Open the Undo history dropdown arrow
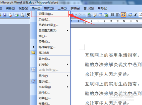The height and width of the screenshot is (105, 142). pos(76,15)
